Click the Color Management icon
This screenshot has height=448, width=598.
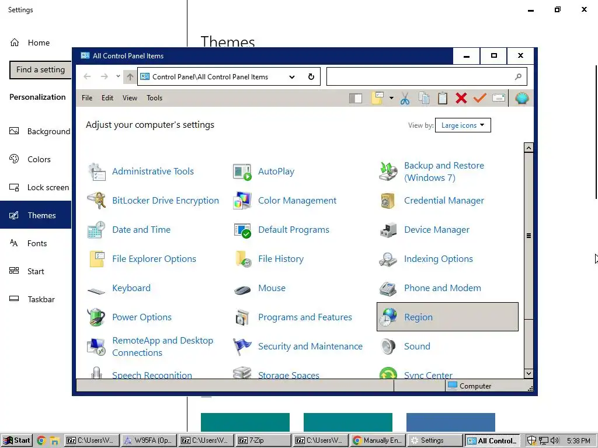tap(242, 201)
